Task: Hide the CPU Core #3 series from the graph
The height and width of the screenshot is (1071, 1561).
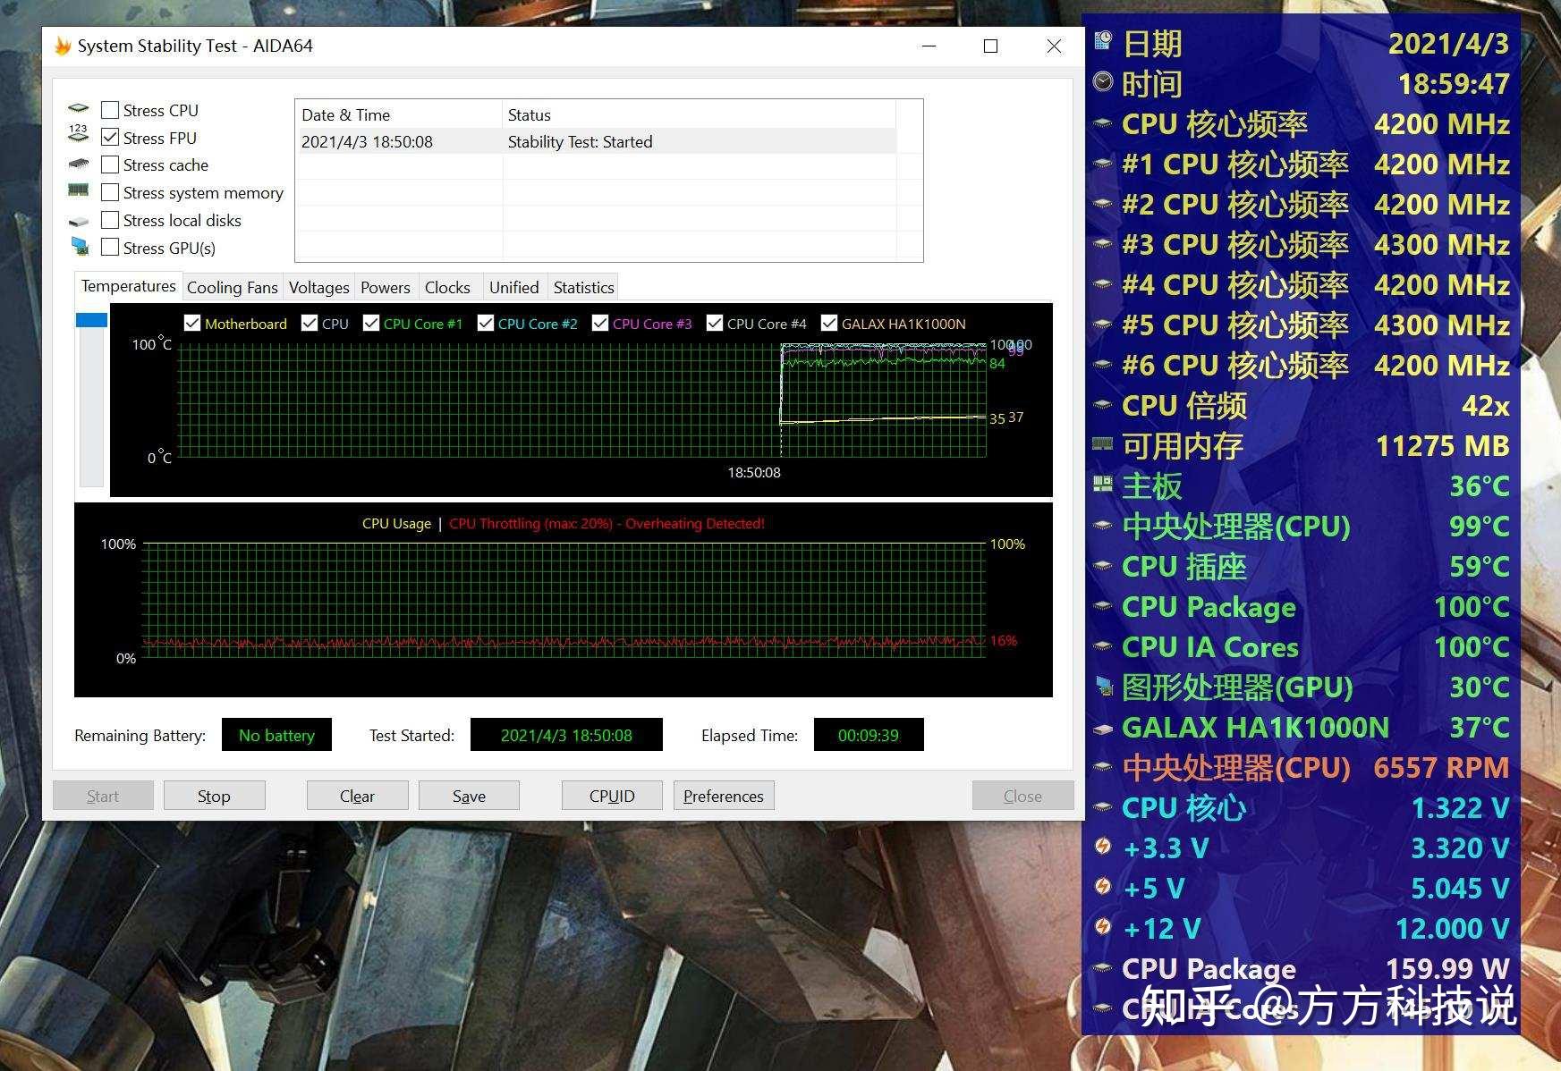Action: tap(600, 323)
